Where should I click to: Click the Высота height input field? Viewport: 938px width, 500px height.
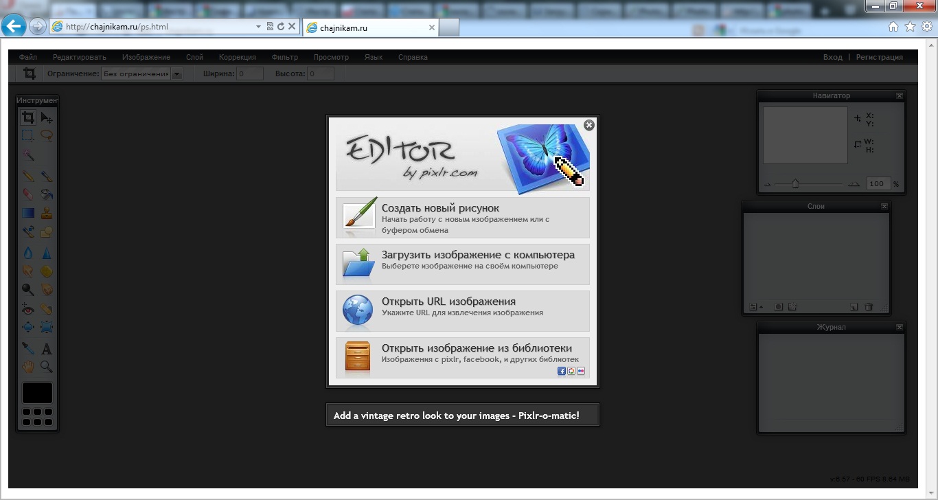[321, 73]
